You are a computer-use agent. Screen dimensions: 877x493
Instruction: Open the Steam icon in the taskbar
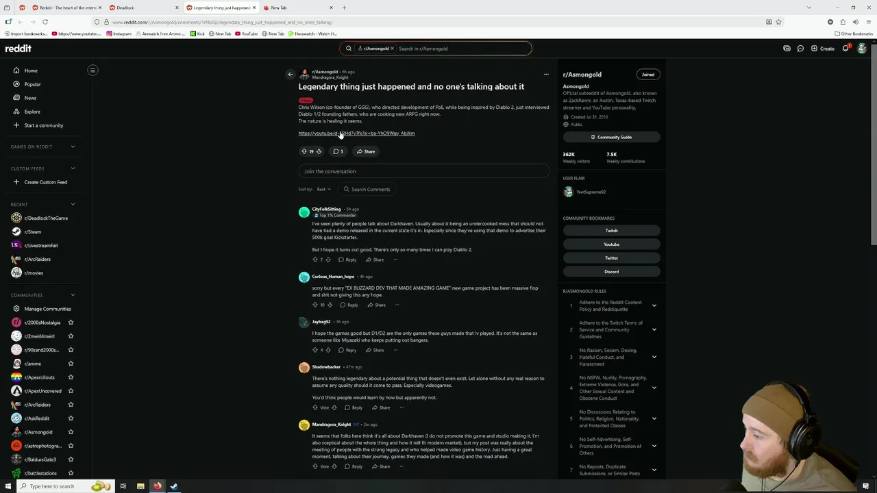coord(174,486)
